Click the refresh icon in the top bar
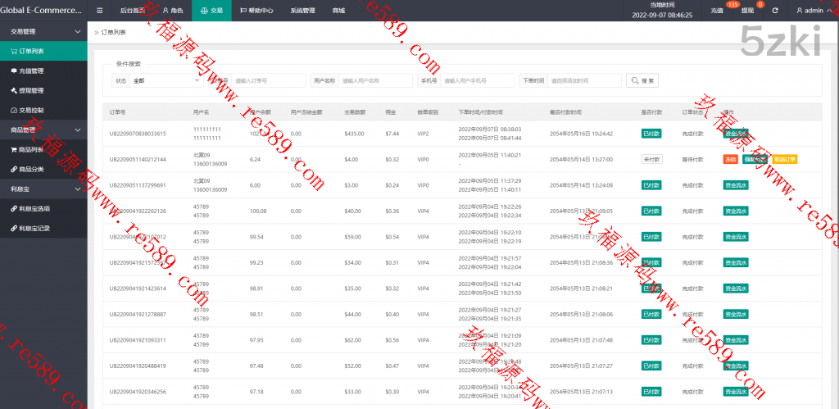This screenshot has height=409, width=839. click(x=775, y=11)
